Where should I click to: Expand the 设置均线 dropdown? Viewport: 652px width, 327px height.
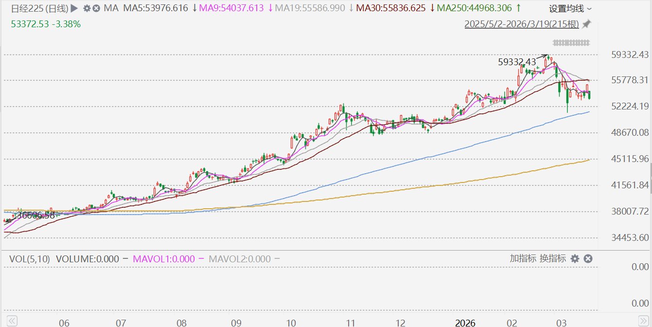571,9
